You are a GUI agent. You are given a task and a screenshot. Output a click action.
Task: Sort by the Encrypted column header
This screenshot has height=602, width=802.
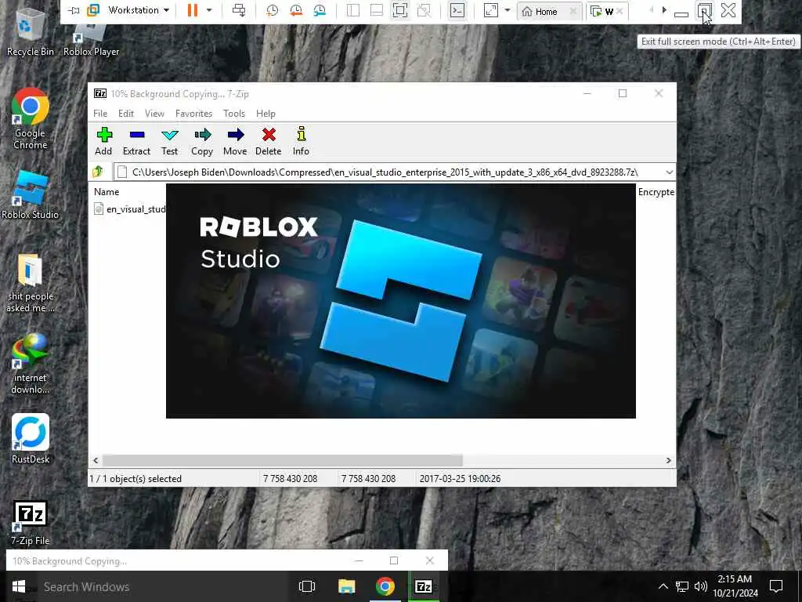click(656, 192)
